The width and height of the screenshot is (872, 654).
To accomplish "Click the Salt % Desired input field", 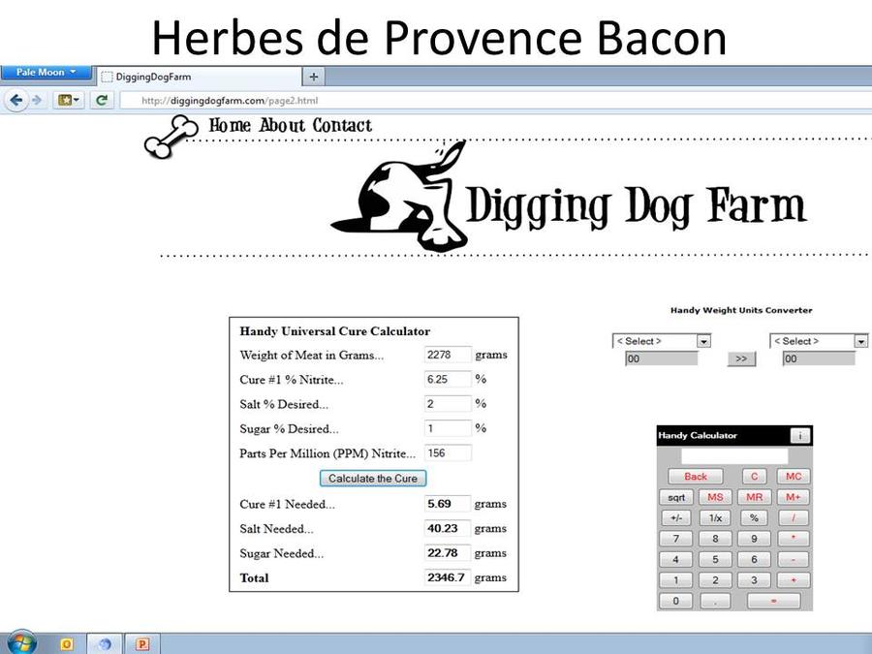I will pos(448,404).
